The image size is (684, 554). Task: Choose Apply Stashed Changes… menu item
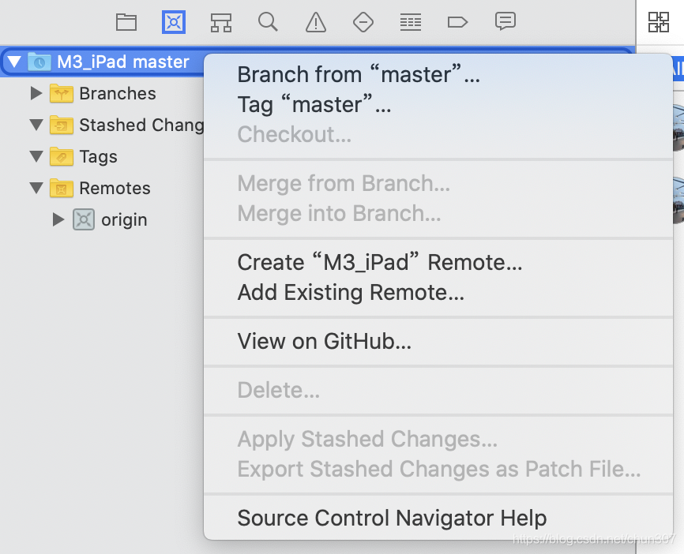point(438,439)
